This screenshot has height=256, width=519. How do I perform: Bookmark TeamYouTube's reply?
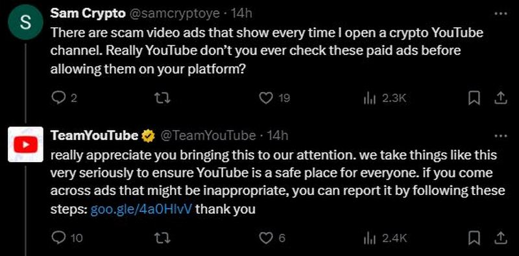tap(474, 238)
